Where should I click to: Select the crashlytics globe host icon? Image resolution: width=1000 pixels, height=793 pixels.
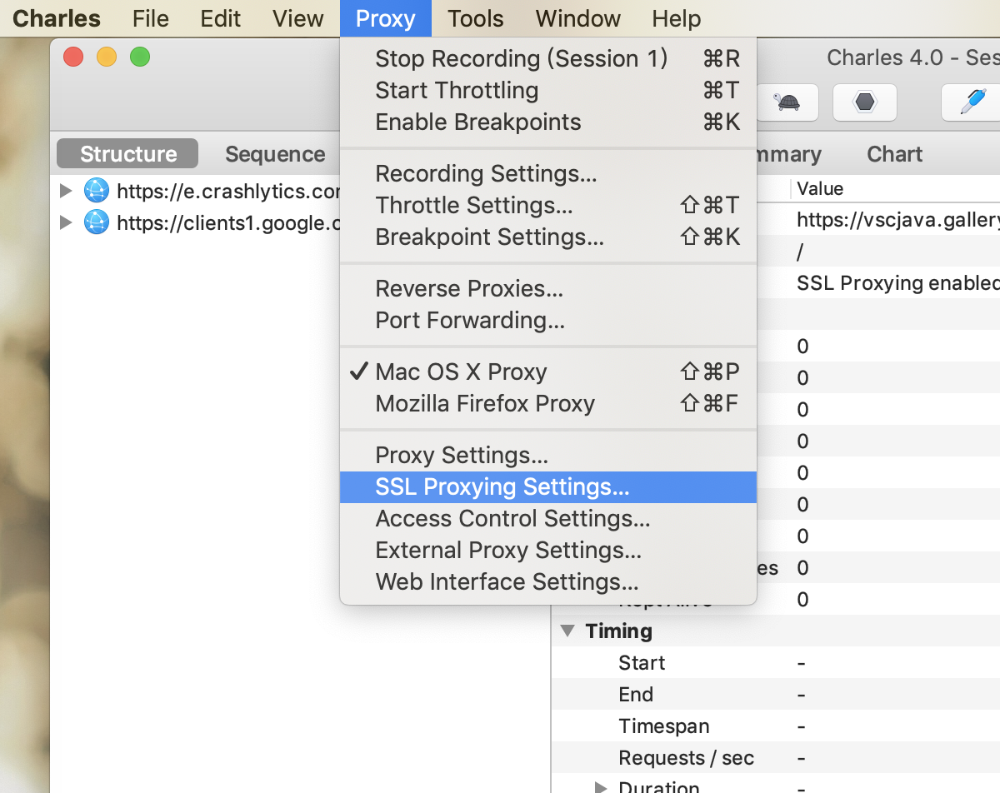(x=97, y=191)
